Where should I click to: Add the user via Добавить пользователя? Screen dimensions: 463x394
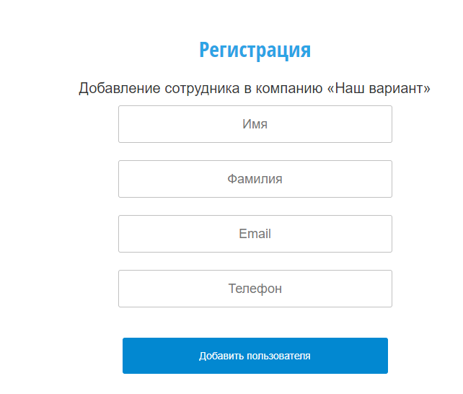[x=255, y=356]
